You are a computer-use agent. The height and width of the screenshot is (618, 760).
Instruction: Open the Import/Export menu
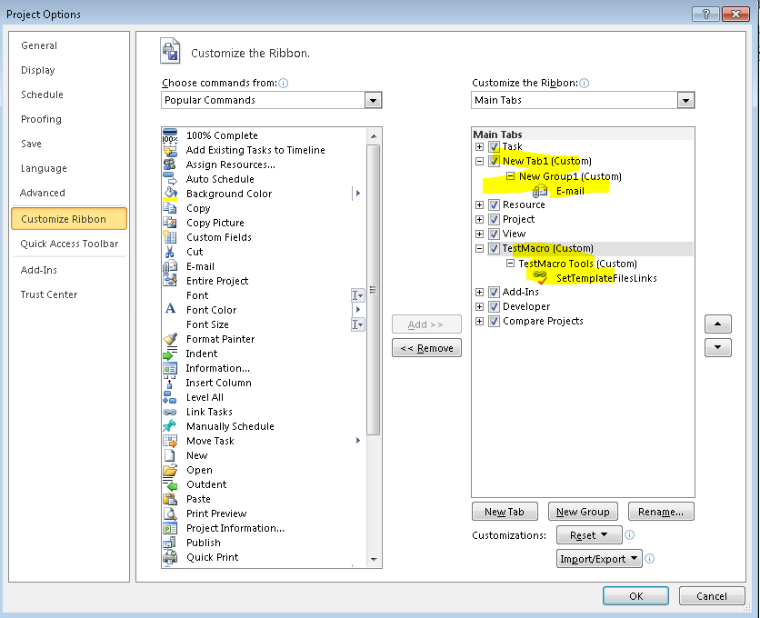(598, 558)
